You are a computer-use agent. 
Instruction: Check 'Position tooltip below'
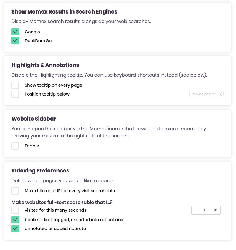click(15, 94)
